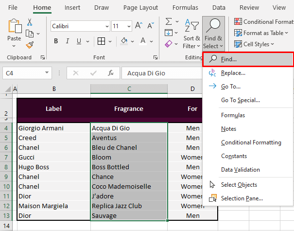Select Find... from the menu
Viewport: 294px width, 231px height.
coord(228,59)
